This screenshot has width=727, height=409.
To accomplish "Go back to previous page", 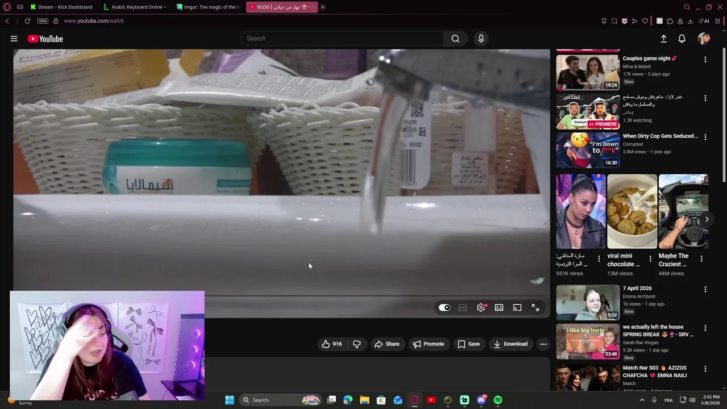I will (x=7, y=21).
